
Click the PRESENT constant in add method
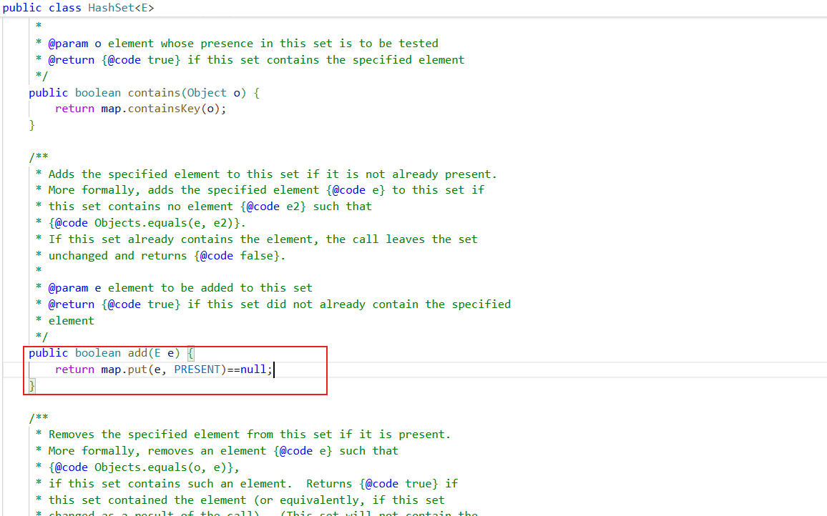click(x=197, y=369)
